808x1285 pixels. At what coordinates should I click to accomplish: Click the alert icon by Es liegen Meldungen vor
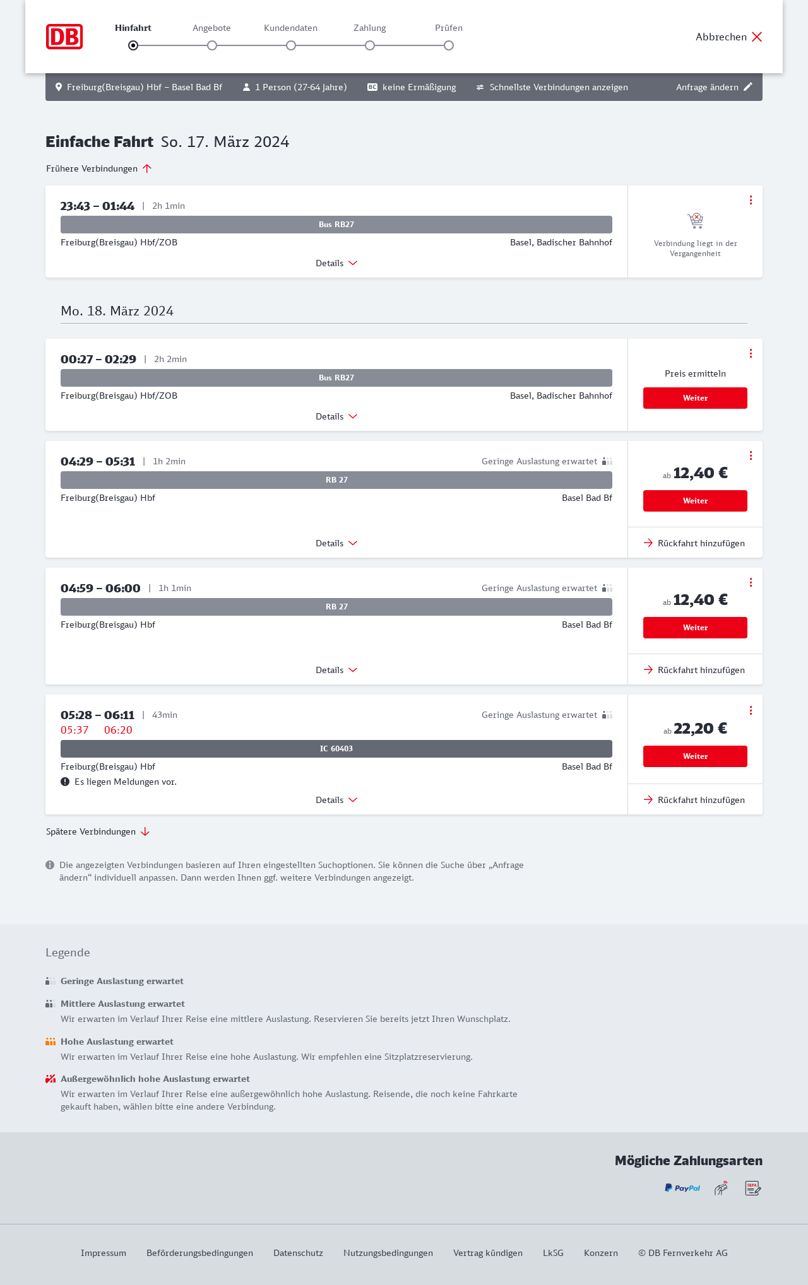65,782
